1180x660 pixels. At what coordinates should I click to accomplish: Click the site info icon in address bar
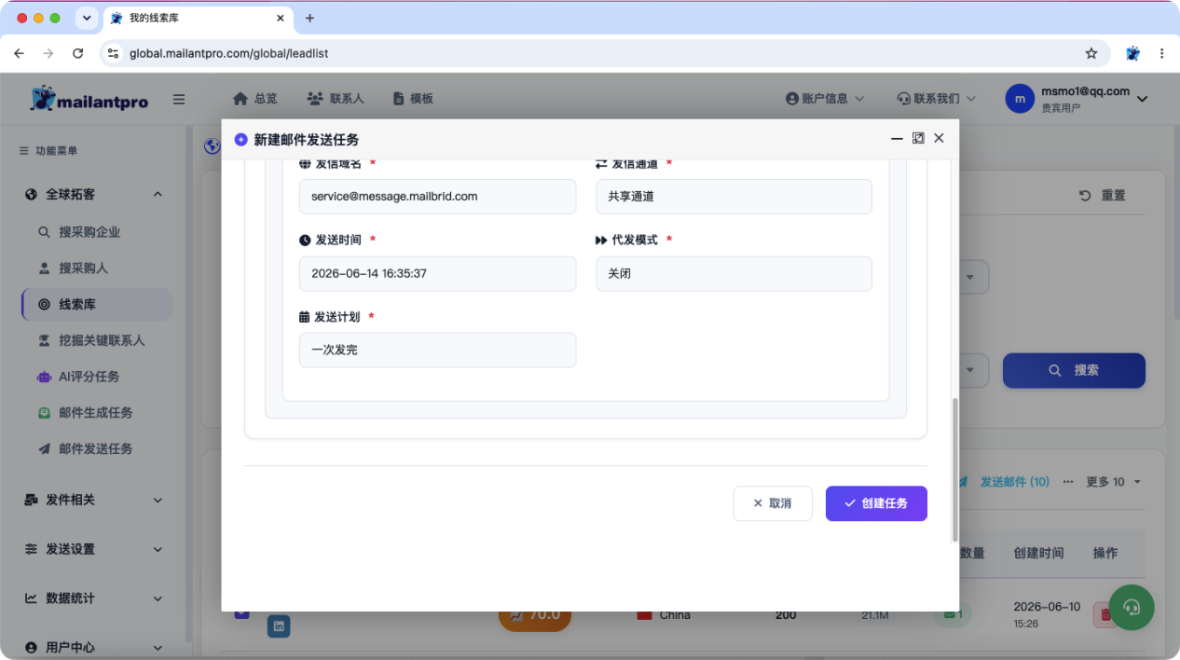click(x=114, y=53)
